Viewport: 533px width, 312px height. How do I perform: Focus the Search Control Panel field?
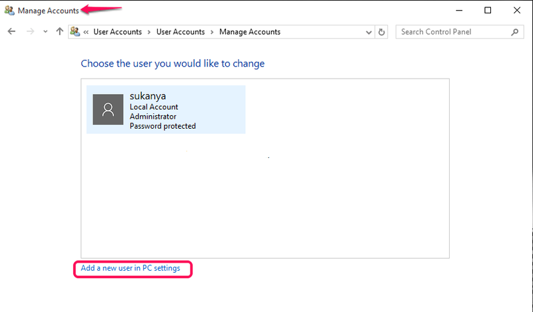pyautogui.click(x=460, y=31)
